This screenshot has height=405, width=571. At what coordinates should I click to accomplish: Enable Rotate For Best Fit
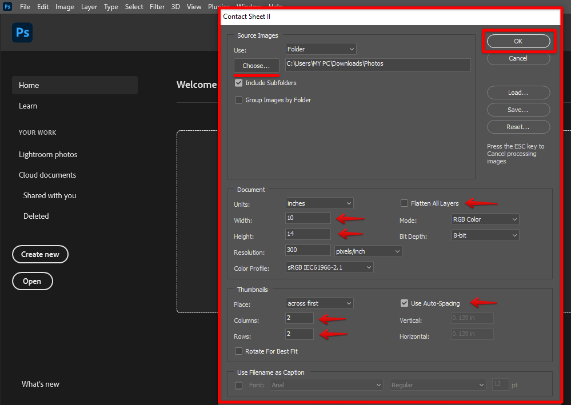(239, 351)
